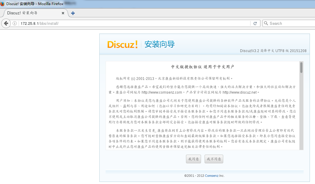Click the ©2001 - 2013 footer text
This screenshot has width=315, height=184.
194,176
